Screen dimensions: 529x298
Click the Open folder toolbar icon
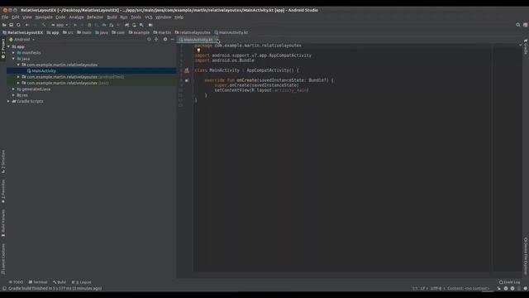[x=4, y=25]
